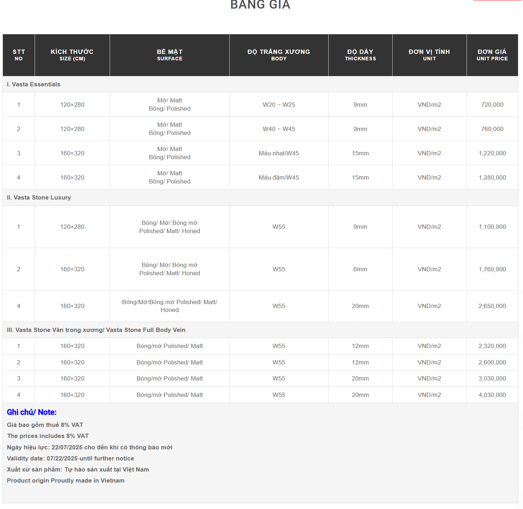The height and width of the screenshot is (509, 523).
Task: Select the W20 ~ W25 body cell
Action: tap(279, 105)
